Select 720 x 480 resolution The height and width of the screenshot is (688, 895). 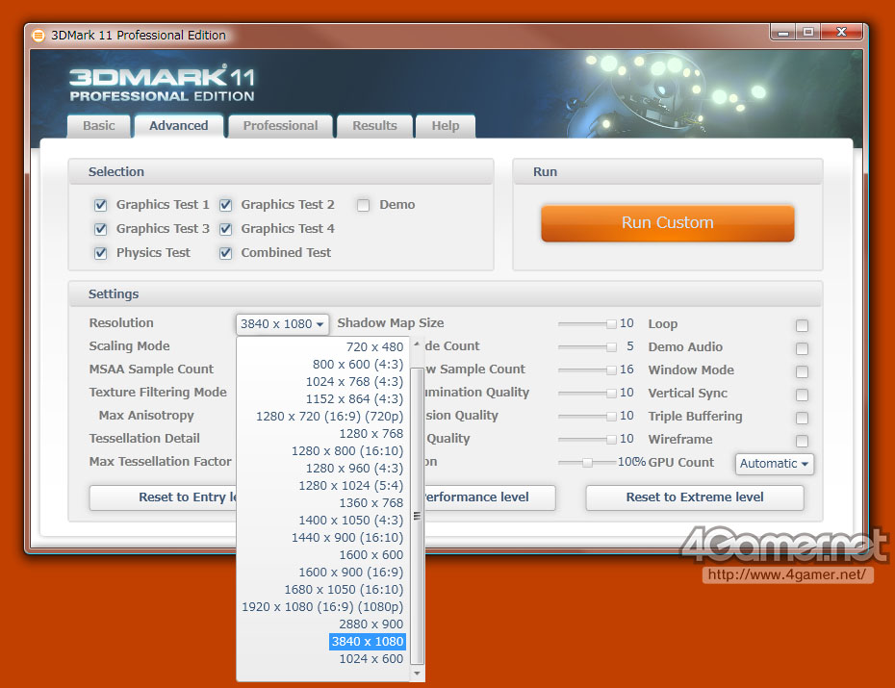click(374, 346)
